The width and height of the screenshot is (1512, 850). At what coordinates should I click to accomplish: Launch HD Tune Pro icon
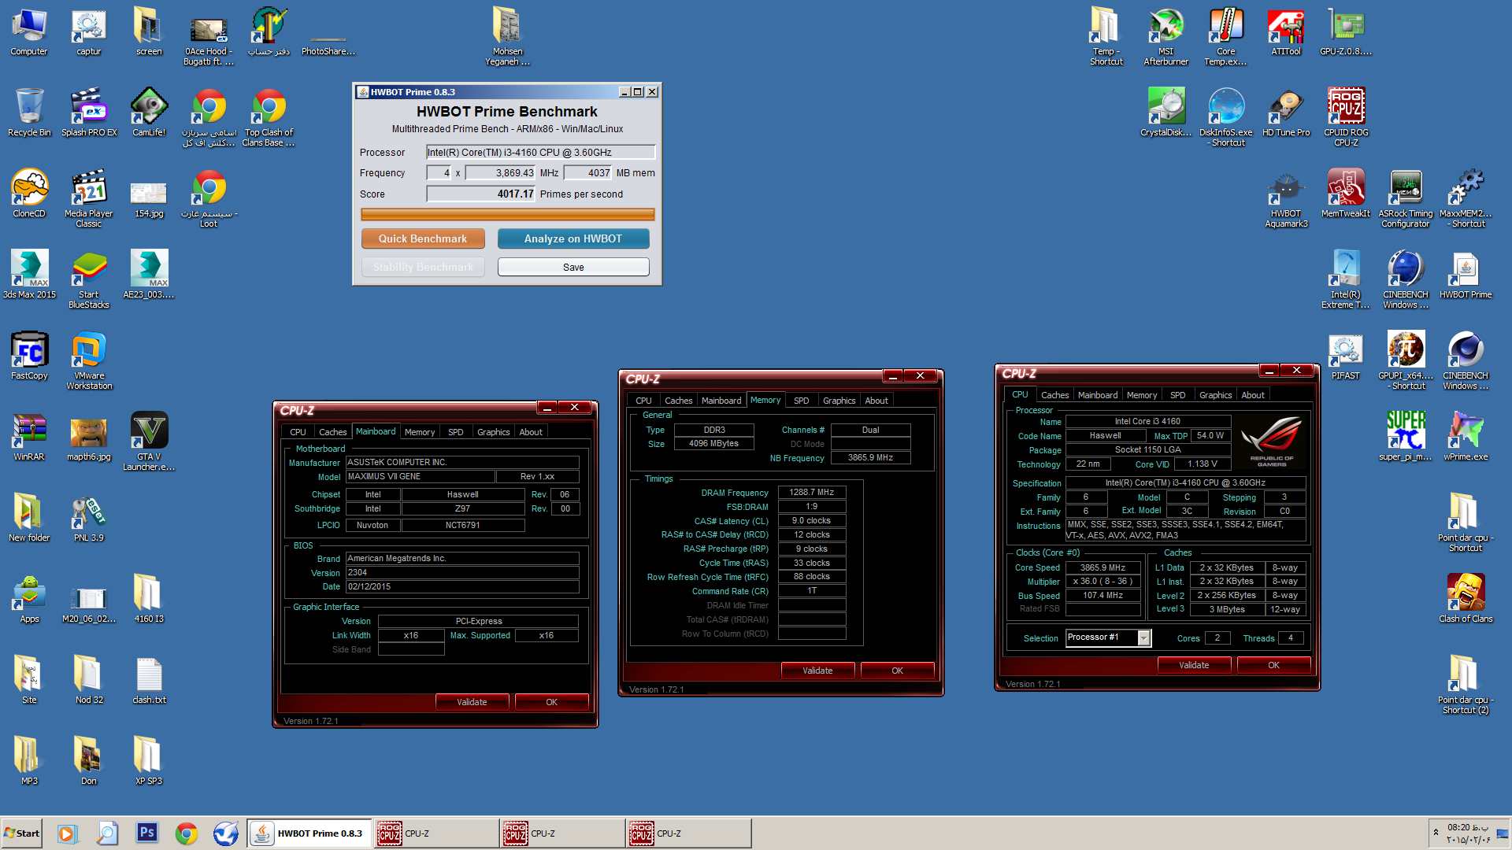[1285, 112]
